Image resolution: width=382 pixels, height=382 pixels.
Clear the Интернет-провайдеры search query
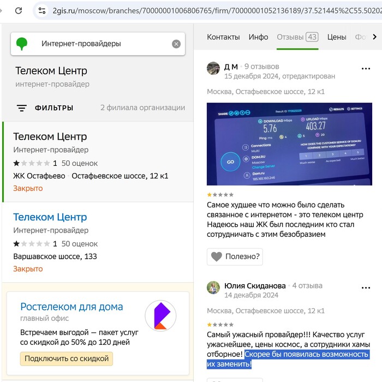[176, 44]
